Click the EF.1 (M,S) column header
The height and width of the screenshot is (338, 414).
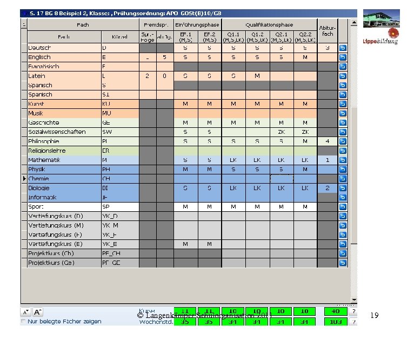click(x=185, y=37)
